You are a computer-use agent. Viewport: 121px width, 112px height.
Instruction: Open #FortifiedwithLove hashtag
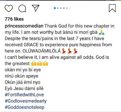click(x=24, y=95)
